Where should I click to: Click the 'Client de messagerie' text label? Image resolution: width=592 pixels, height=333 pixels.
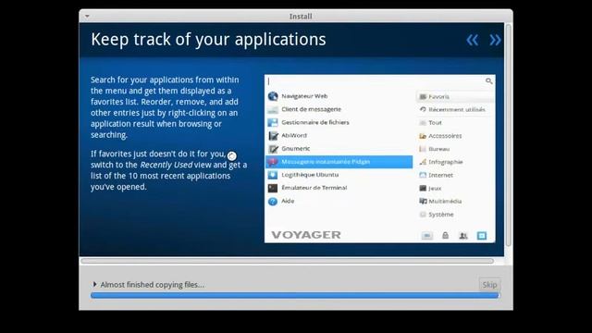[311, 109]
